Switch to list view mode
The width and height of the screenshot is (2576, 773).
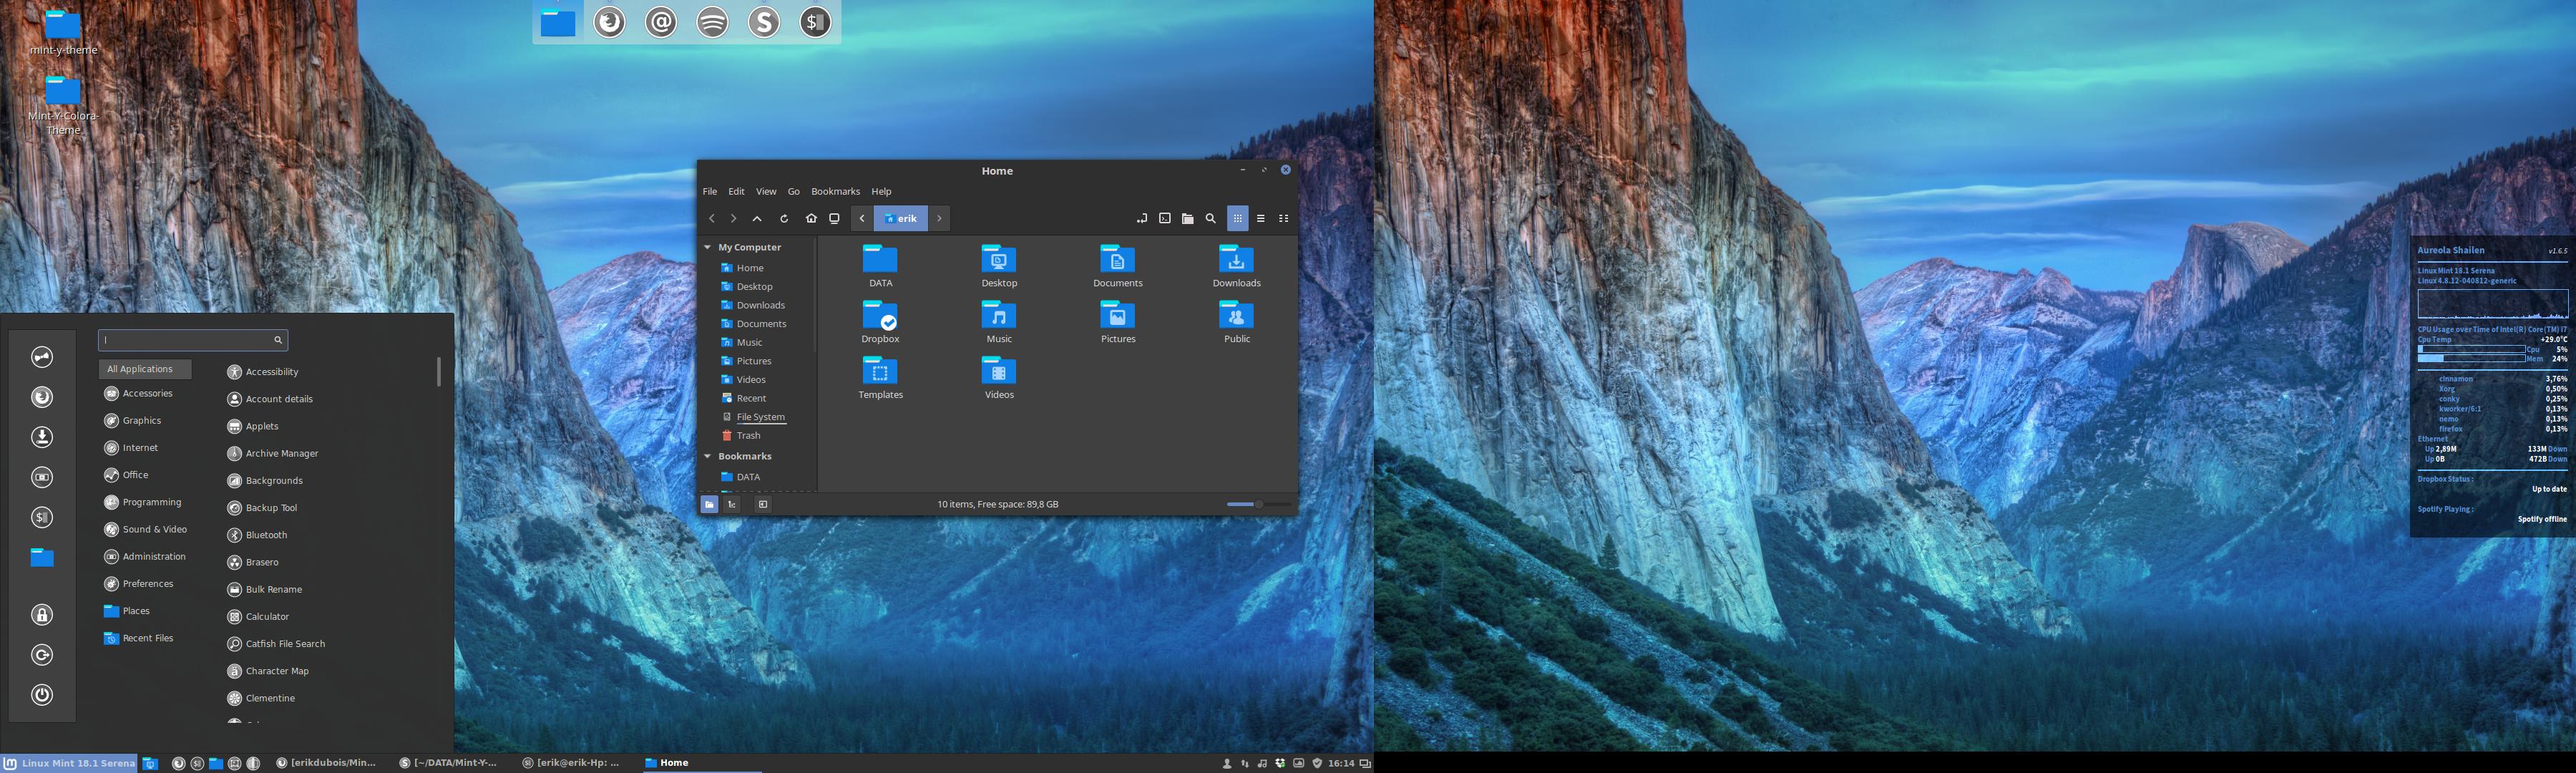click(x=1261, y=218)
